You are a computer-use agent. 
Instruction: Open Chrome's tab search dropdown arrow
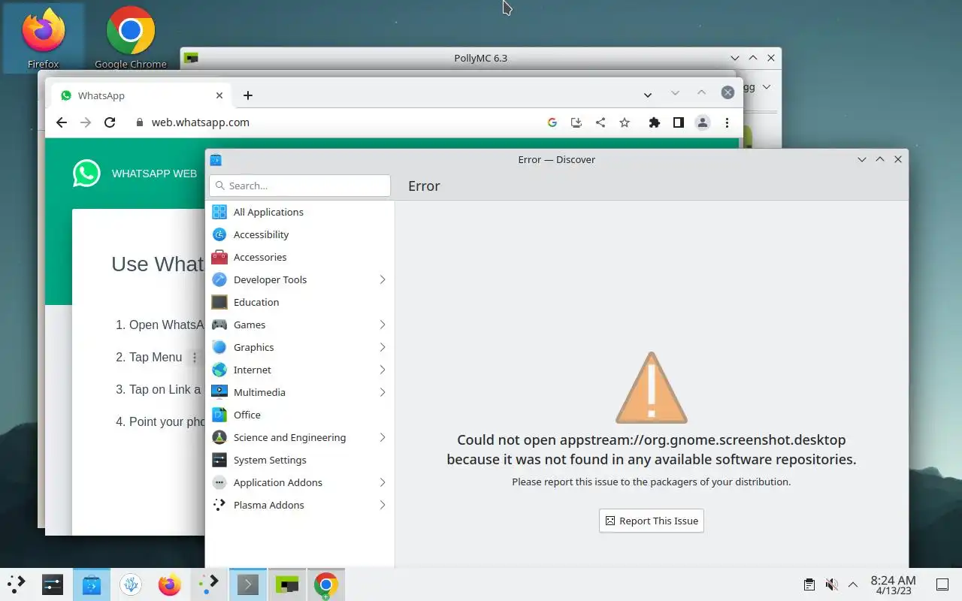pyautogui.click(x=648, y=95)
